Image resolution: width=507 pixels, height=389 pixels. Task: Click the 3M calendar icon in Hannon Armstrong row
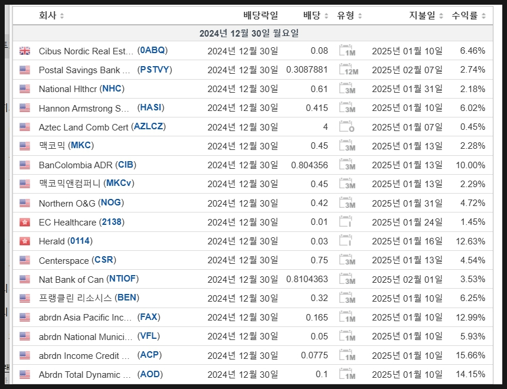pos(347,107)
